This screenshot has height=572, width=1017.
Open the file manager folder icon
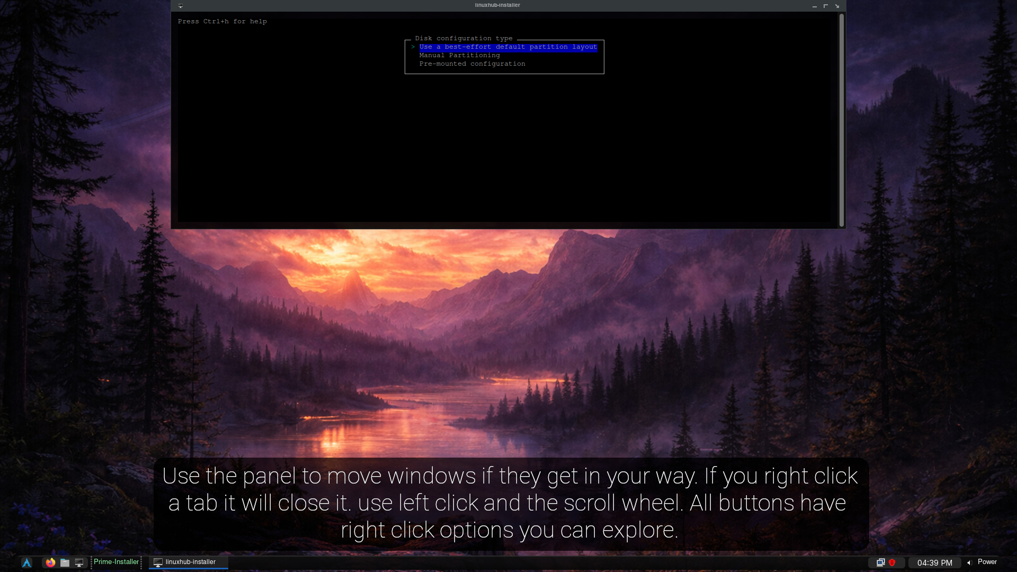click(65, 562)
